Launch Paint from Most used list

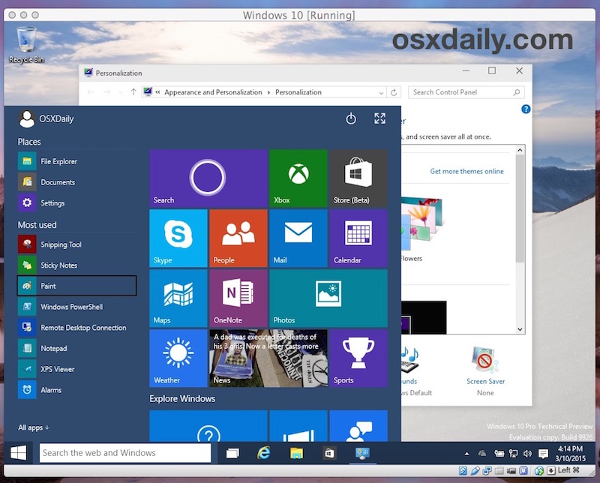pyautogui.click(x=76, y=286)
